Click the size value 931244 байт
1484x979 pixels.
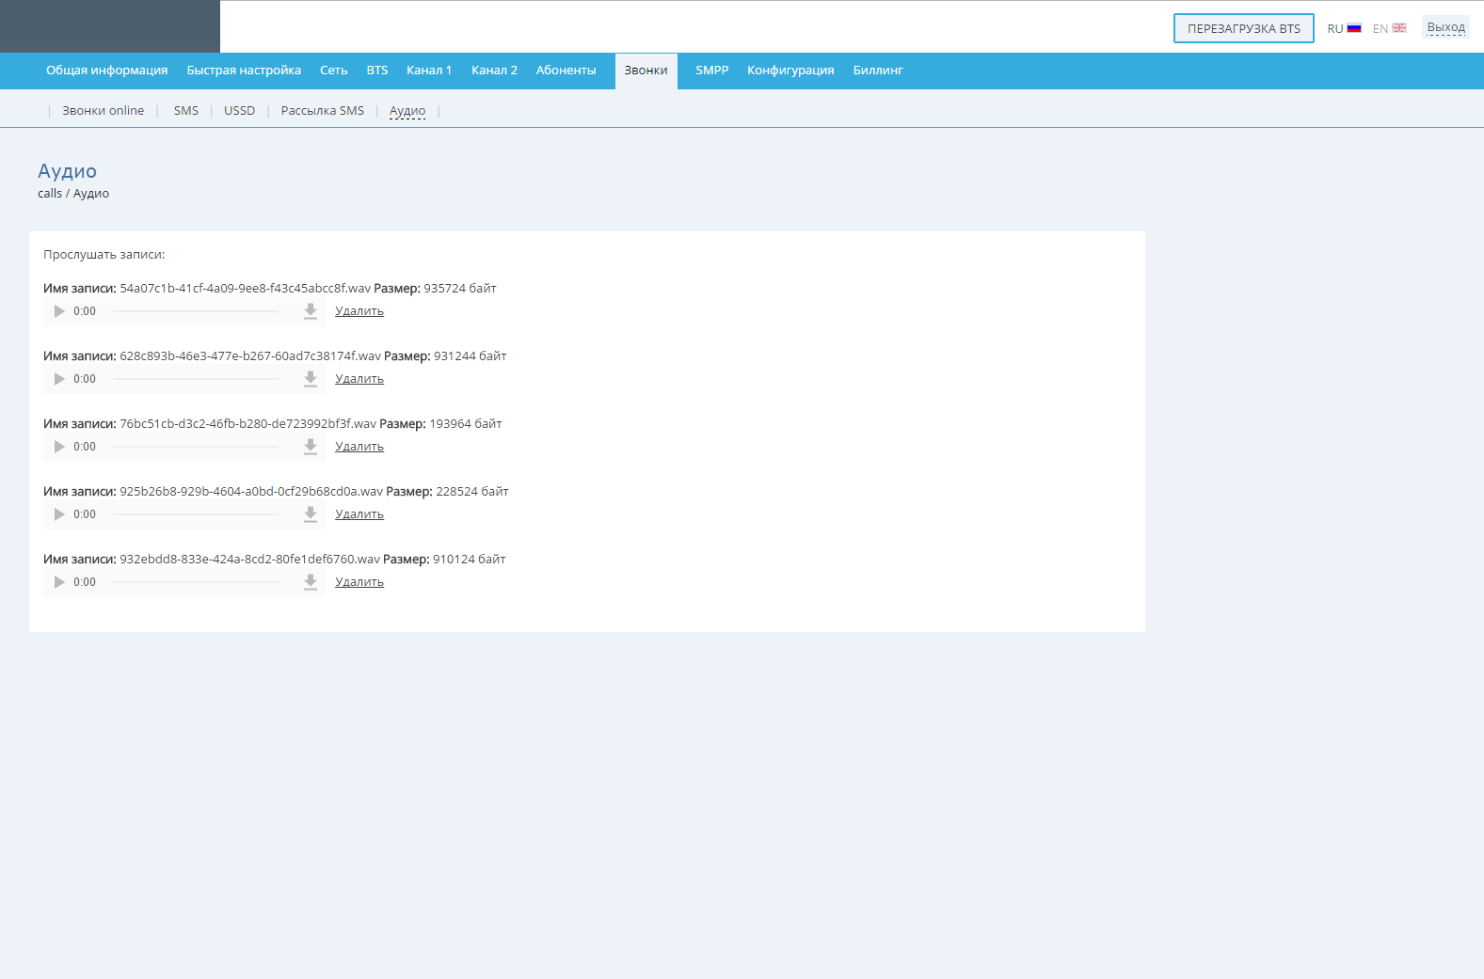click(471, 356)
